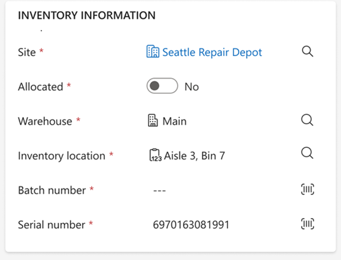
Task: Click the Batch number label
Action: (x=52, y=190)
